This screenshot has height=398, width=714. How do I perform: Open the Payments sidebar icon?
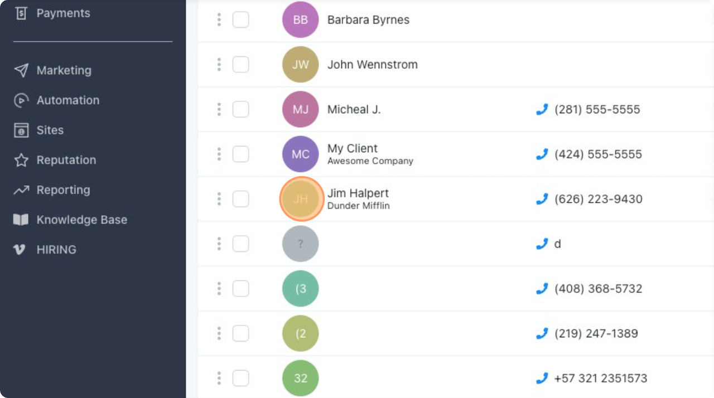click(x=21, y=13)
